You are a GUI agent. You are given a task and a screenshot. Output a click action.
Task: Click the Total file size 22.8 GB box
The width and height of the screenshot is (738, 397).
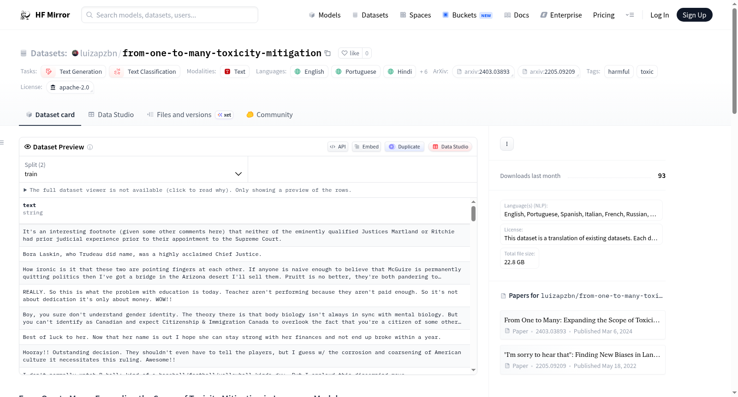(519, 258)
